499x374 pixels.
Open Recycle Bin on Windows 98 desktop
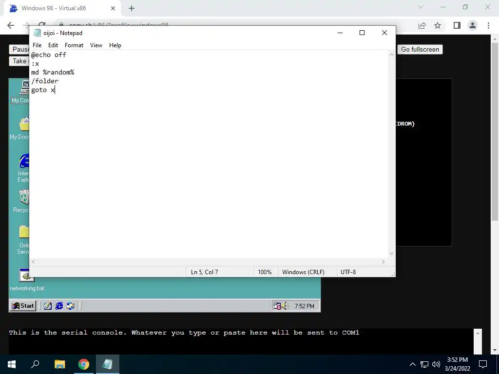[x=22, y=201]
